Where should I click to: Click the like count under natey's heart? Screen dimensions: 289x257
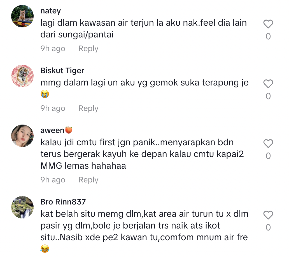[268, 37]
